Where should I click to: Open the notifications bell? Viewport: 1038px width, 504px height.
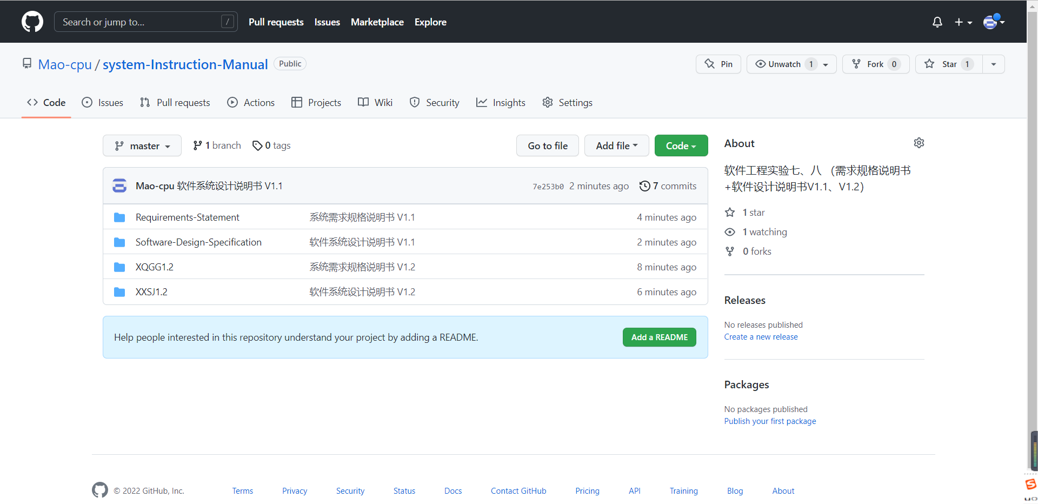click(937, 22)
